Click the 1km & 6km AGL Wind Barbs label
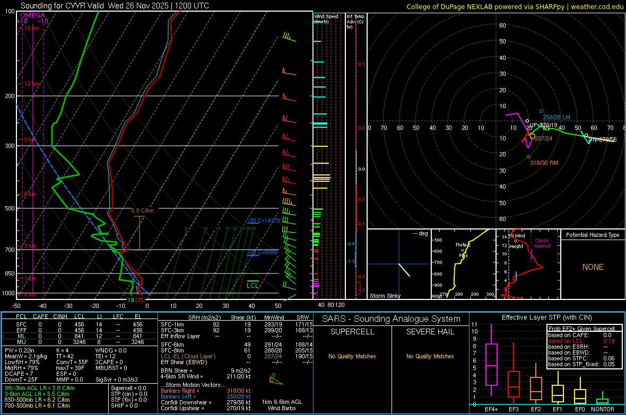Viewport: 626px width, 415px height. [x=282, y=405]
